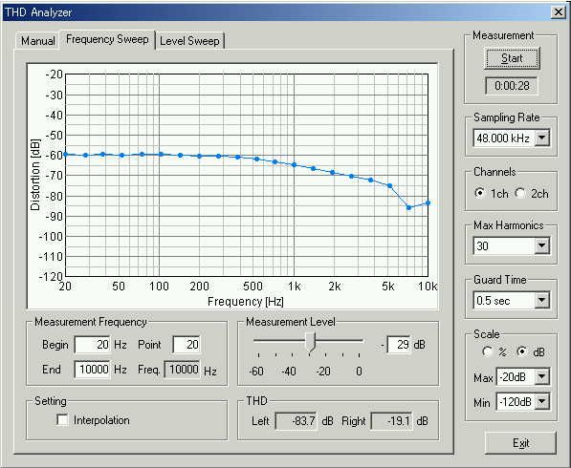Select the 2ch channel option
The height and width of the screenshot is (468, 571).
(520, 193)
